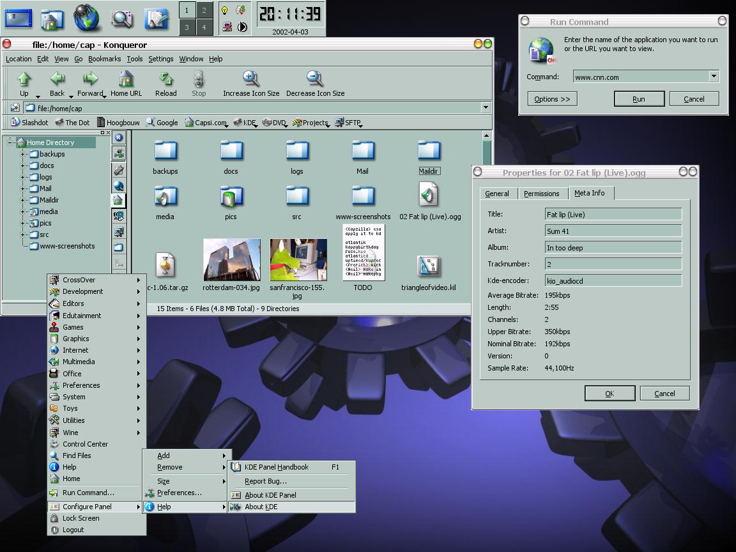Viewport: 736px width, 552px height.
Task: Click the Increase Icon Size magnifier
Action: tap(250, 79)
